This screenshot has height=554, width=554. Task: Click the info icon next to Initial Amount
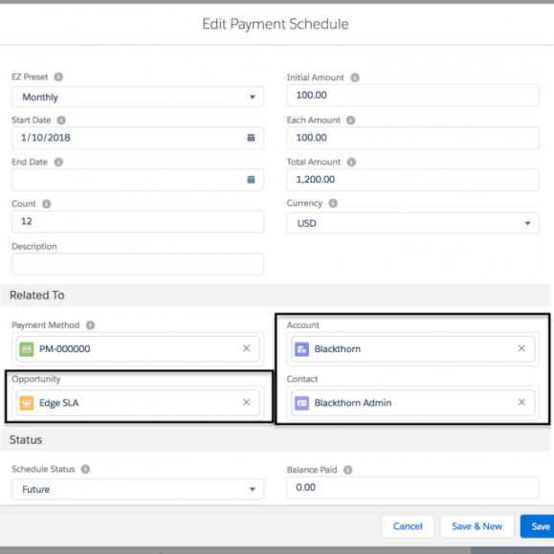(355, 78)
